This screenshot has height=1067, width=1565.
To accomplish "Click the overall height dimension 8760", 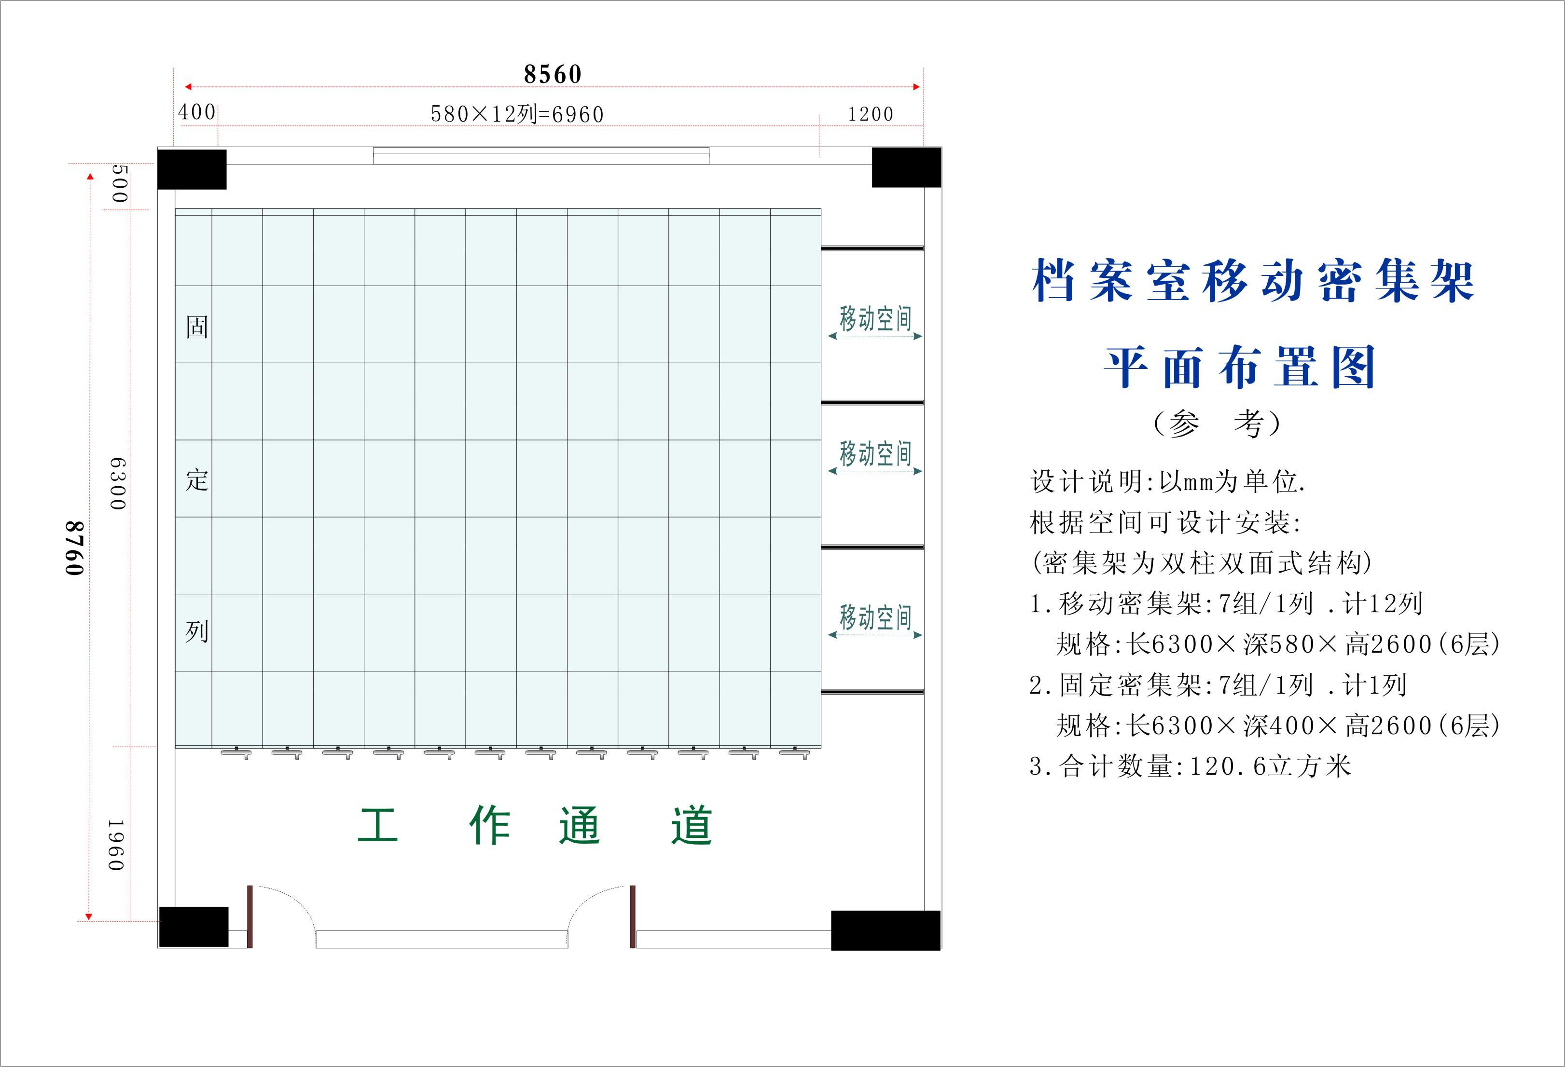I will [75, 548].
